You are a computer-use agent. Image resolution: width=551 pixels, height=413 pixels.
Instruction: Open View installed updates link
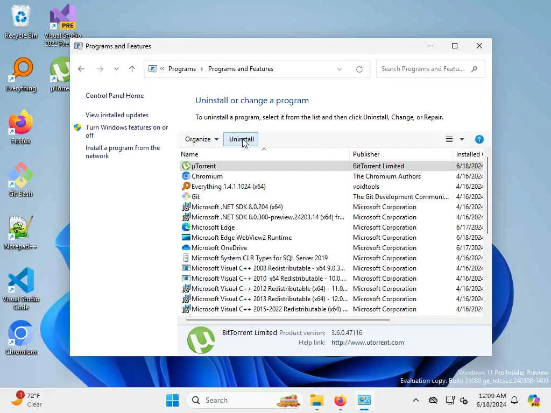(117, 115)
